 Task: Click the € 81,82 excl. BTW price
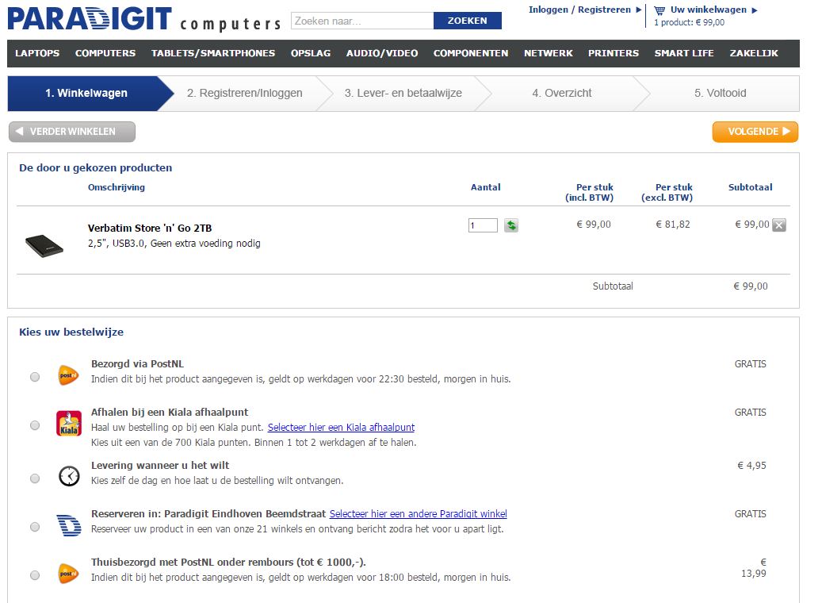pos(673,225)
